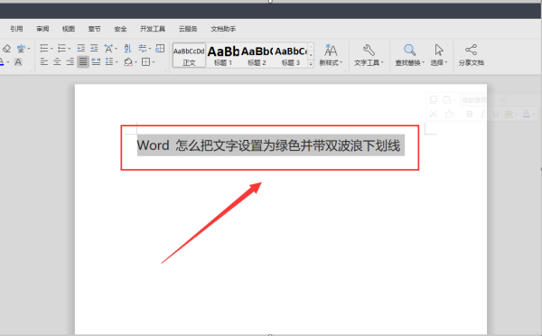
Task: Expand the styles gallery more button
Action: pos(311,63)
